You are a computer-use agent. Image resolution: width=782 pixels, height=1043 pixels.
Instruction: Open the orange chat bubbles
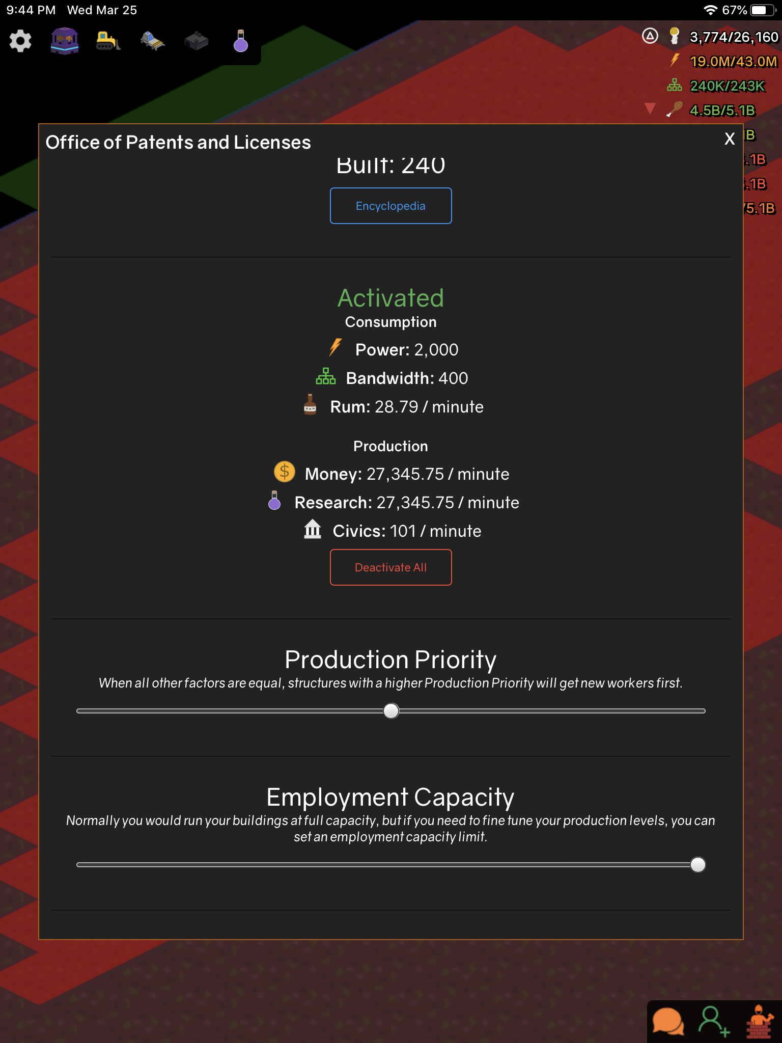click(x=668, y=1022)
